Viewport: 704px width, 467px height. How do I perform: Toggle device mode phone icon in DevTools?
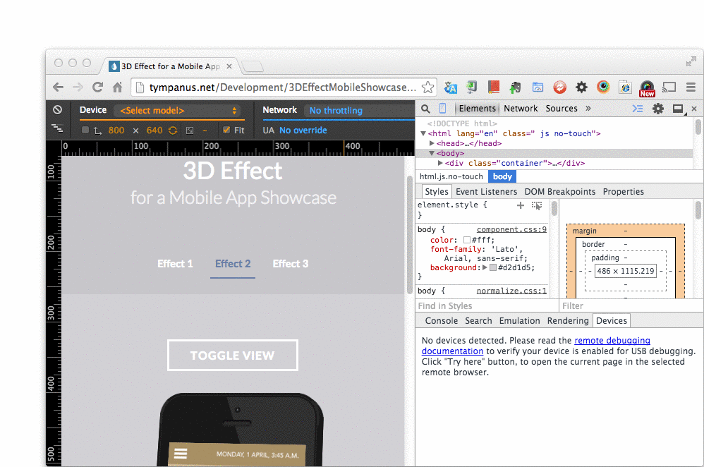coord(443,109)
